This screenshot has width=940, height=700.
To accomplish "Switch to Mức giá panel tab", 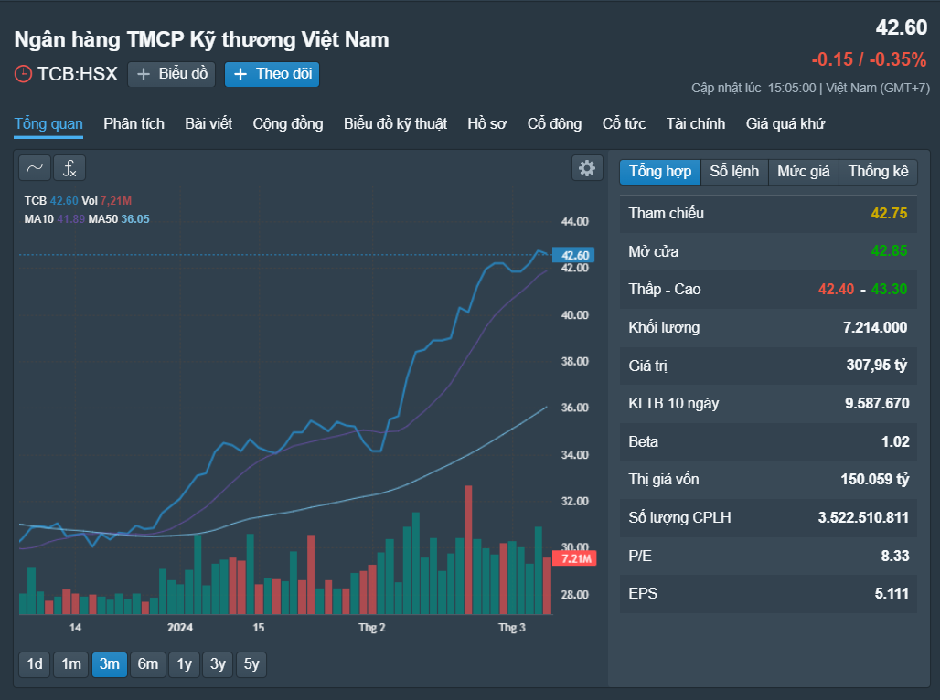I will pos(804,172).
